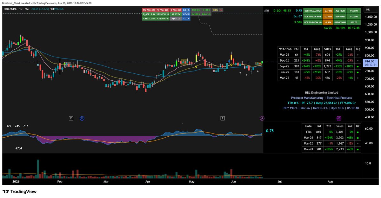Click the 1,223 sales value

click(327, 66)
